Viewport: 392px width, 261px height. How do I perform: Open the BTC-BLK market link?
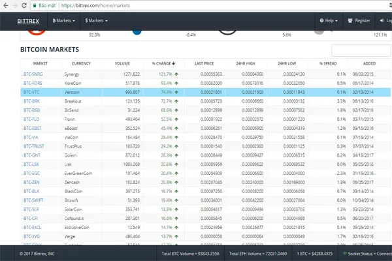tap(31, 191)
